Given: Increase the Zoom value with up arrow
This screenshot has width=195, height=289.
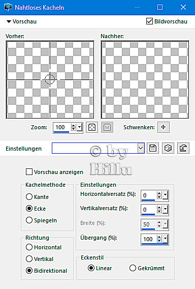Looking at the screenshot, I should (74, 126).
